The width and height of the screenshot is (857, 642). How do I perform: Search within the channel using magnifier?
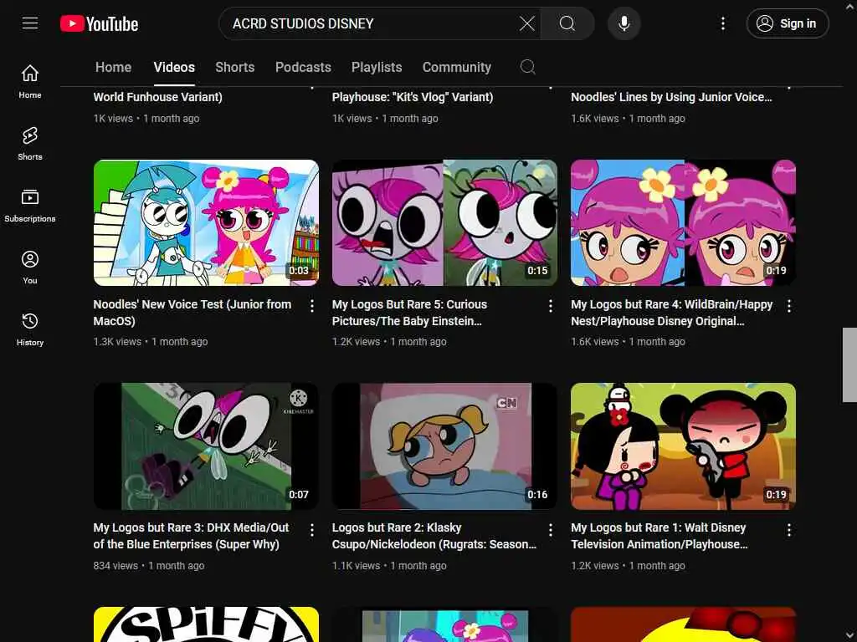pos(527,67)
